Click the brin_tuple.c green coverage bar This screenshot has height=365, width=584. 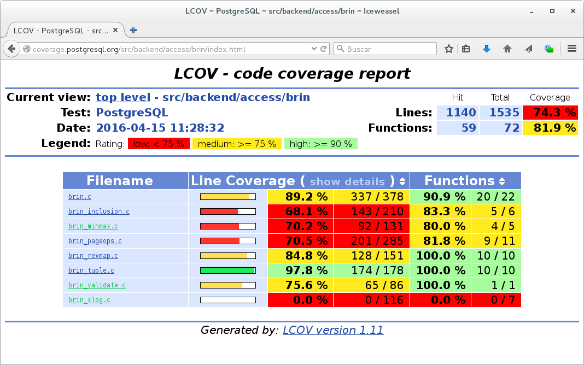[x=228, y=270]
